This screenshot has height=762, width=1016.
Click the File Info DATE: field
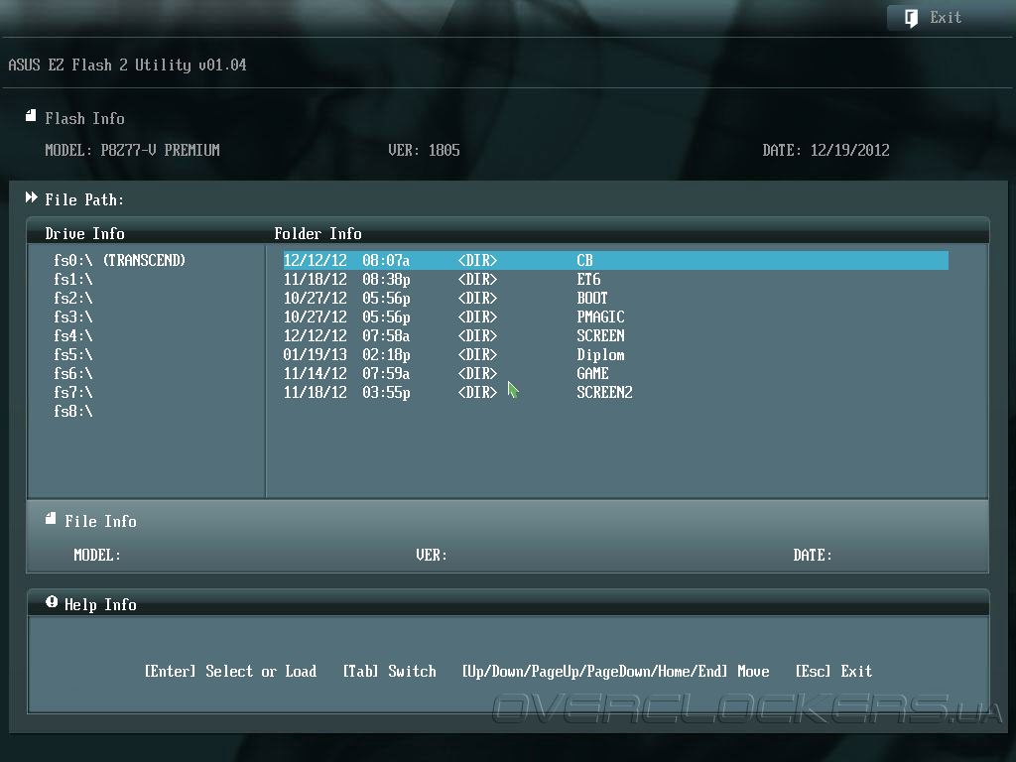click(813, 556)
